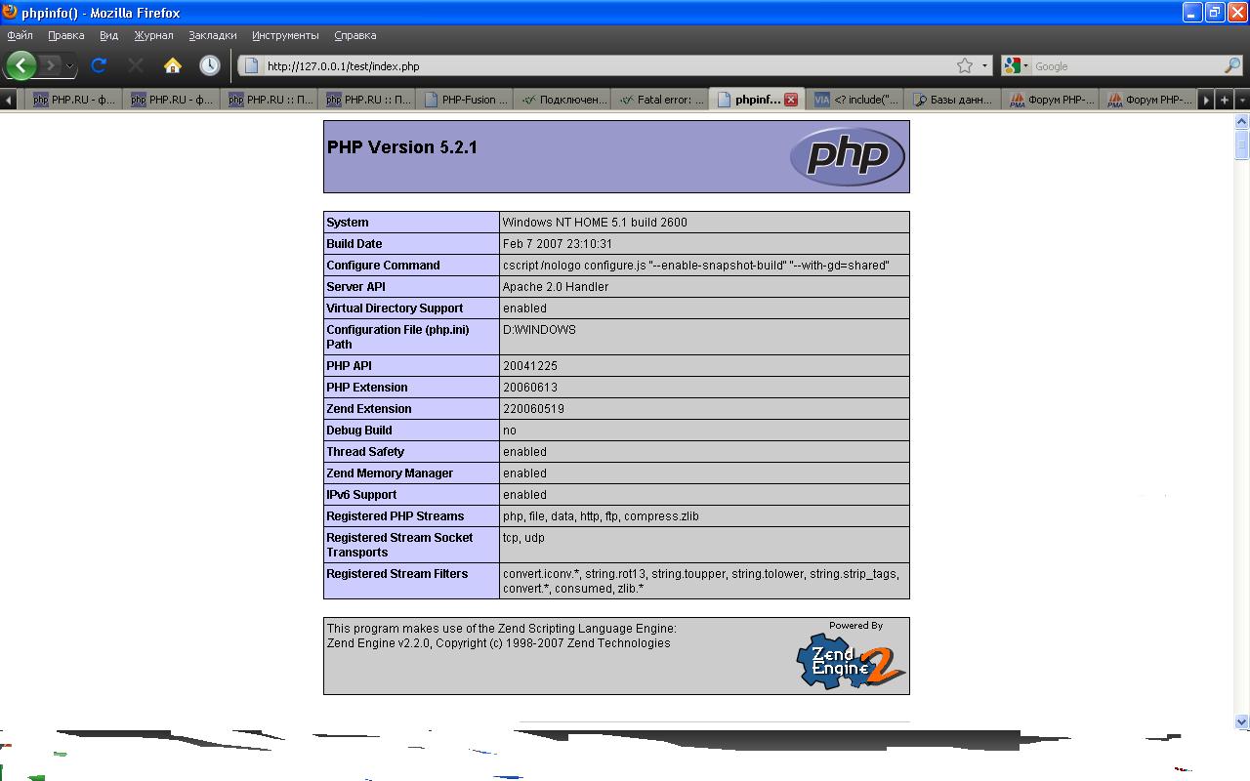Click the Stop loading X icon
The image size is (1250, 781).
click(136, 65)
